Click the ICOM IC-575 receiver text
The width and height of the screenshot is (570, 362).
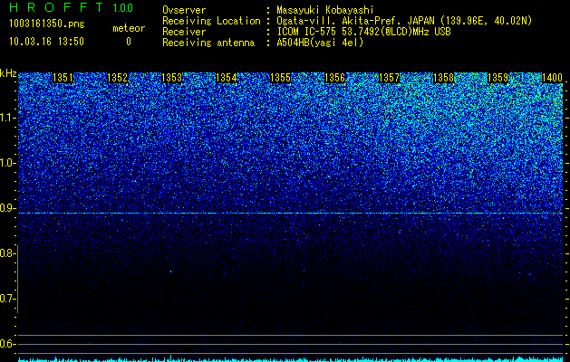pos(363,32)
